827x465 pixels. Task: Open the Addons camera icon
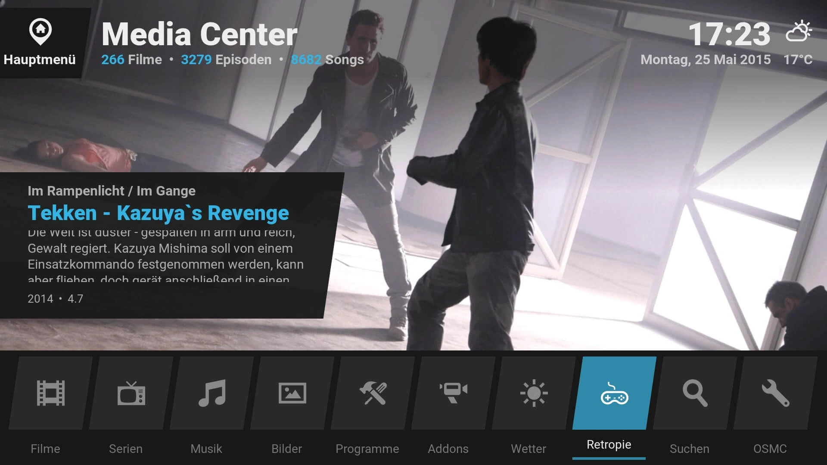tap(454, 393)
